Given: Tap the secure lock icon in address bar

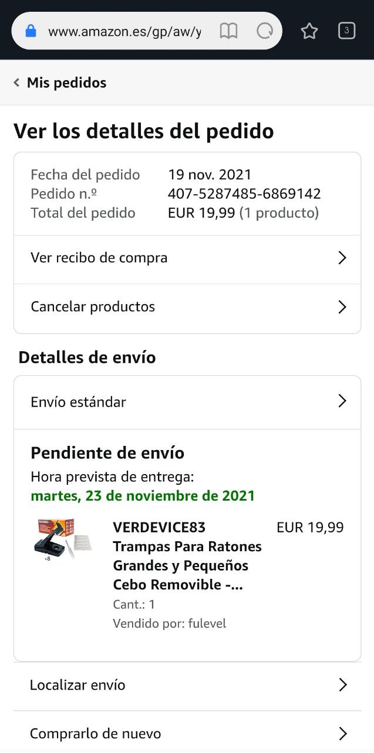Looking at the screenshot, I should pos(31,31).
